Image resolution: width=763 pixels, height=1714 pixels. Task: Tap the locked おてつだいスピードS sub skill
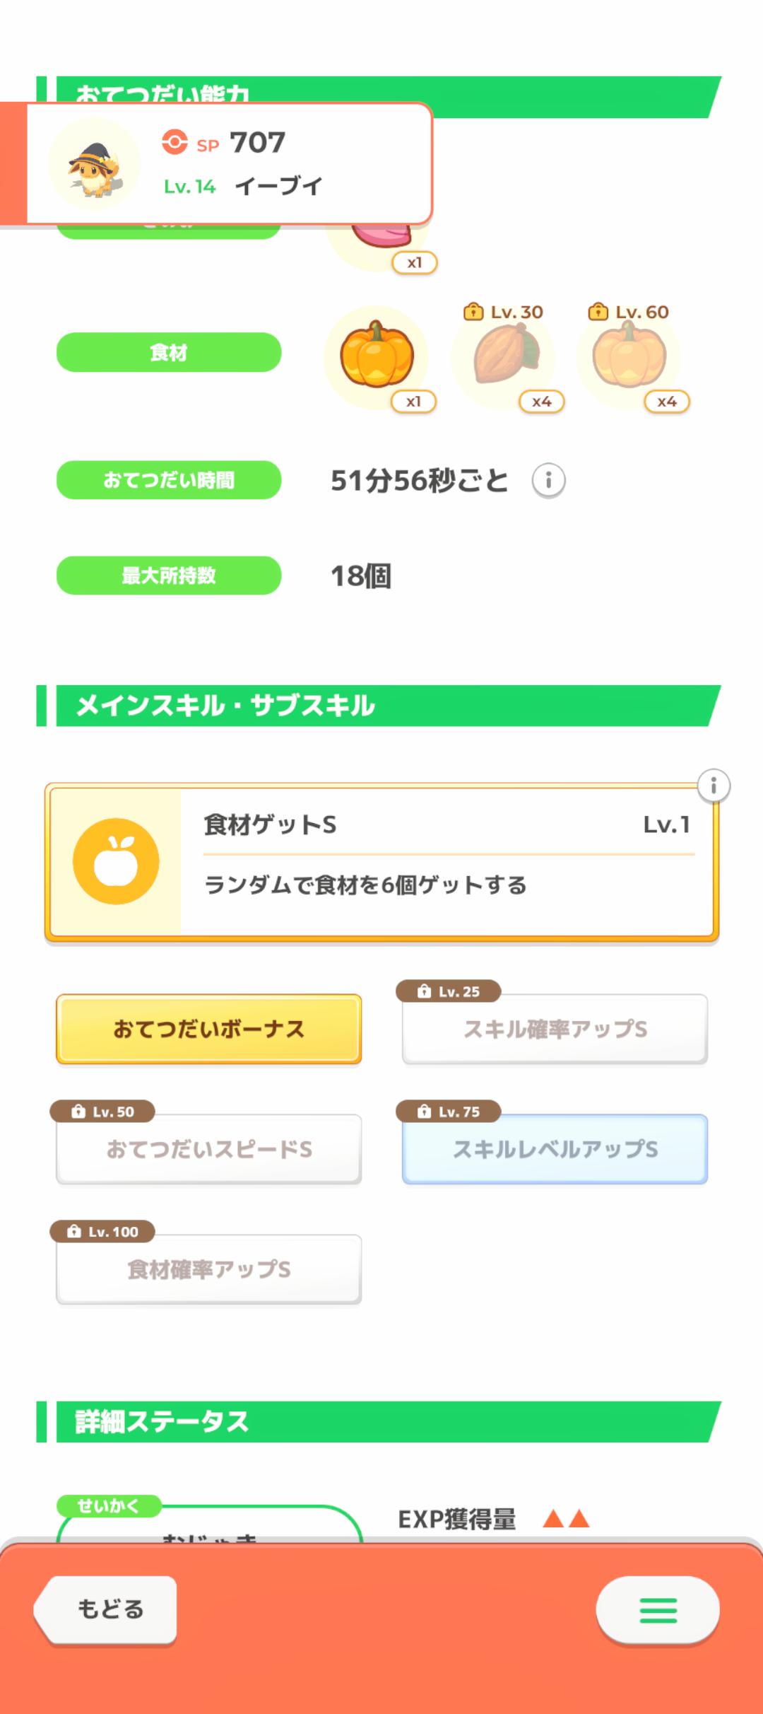(209, 1149)
